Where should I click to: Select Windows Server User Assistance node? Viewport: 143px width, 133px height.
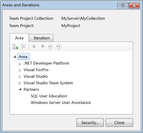61,103
